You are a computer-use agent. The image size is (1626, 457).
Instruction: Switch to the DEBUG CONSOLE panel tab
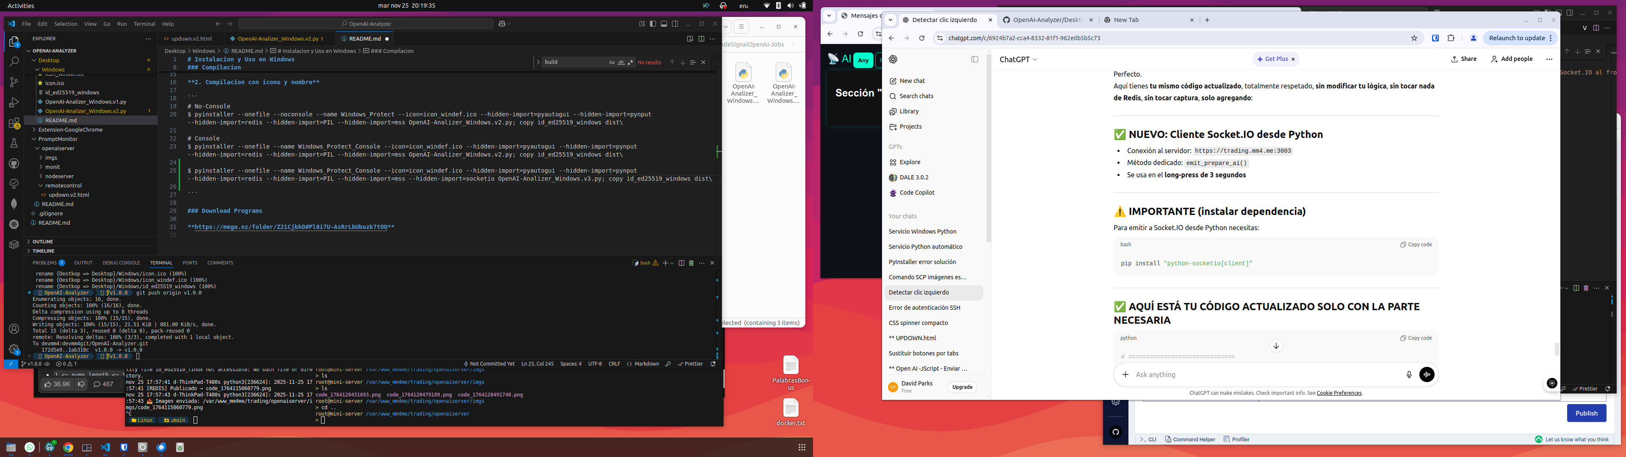(x=121, y=263)
